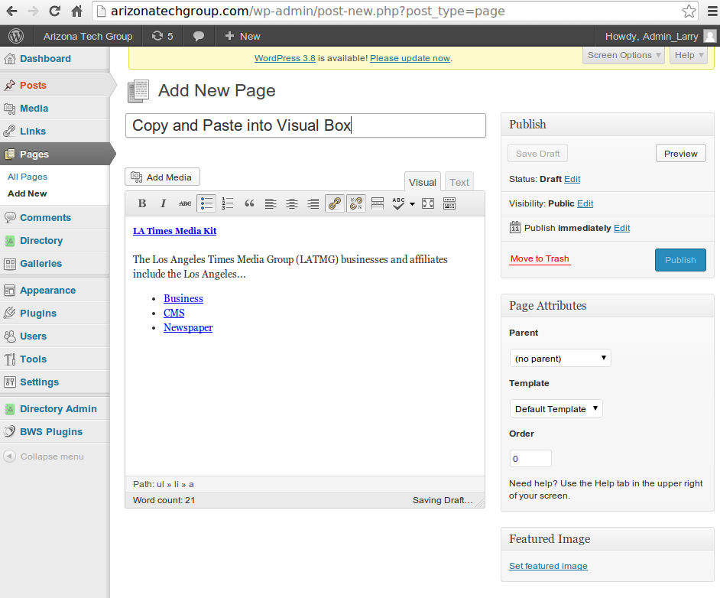Open the Directory Admin menu
Viewport: 720px width, 598px height.
pos(58,409)
